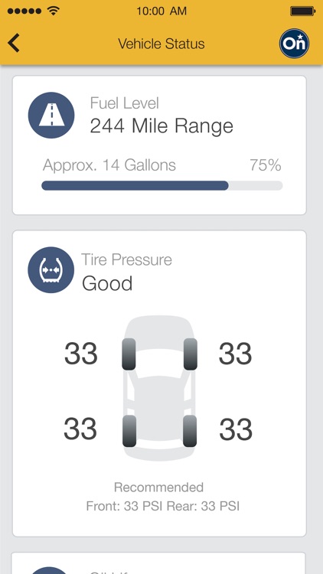The height and width of the screenshot is (574, 323).
Task: Select the rear left tire graphic
Action: 129,431
